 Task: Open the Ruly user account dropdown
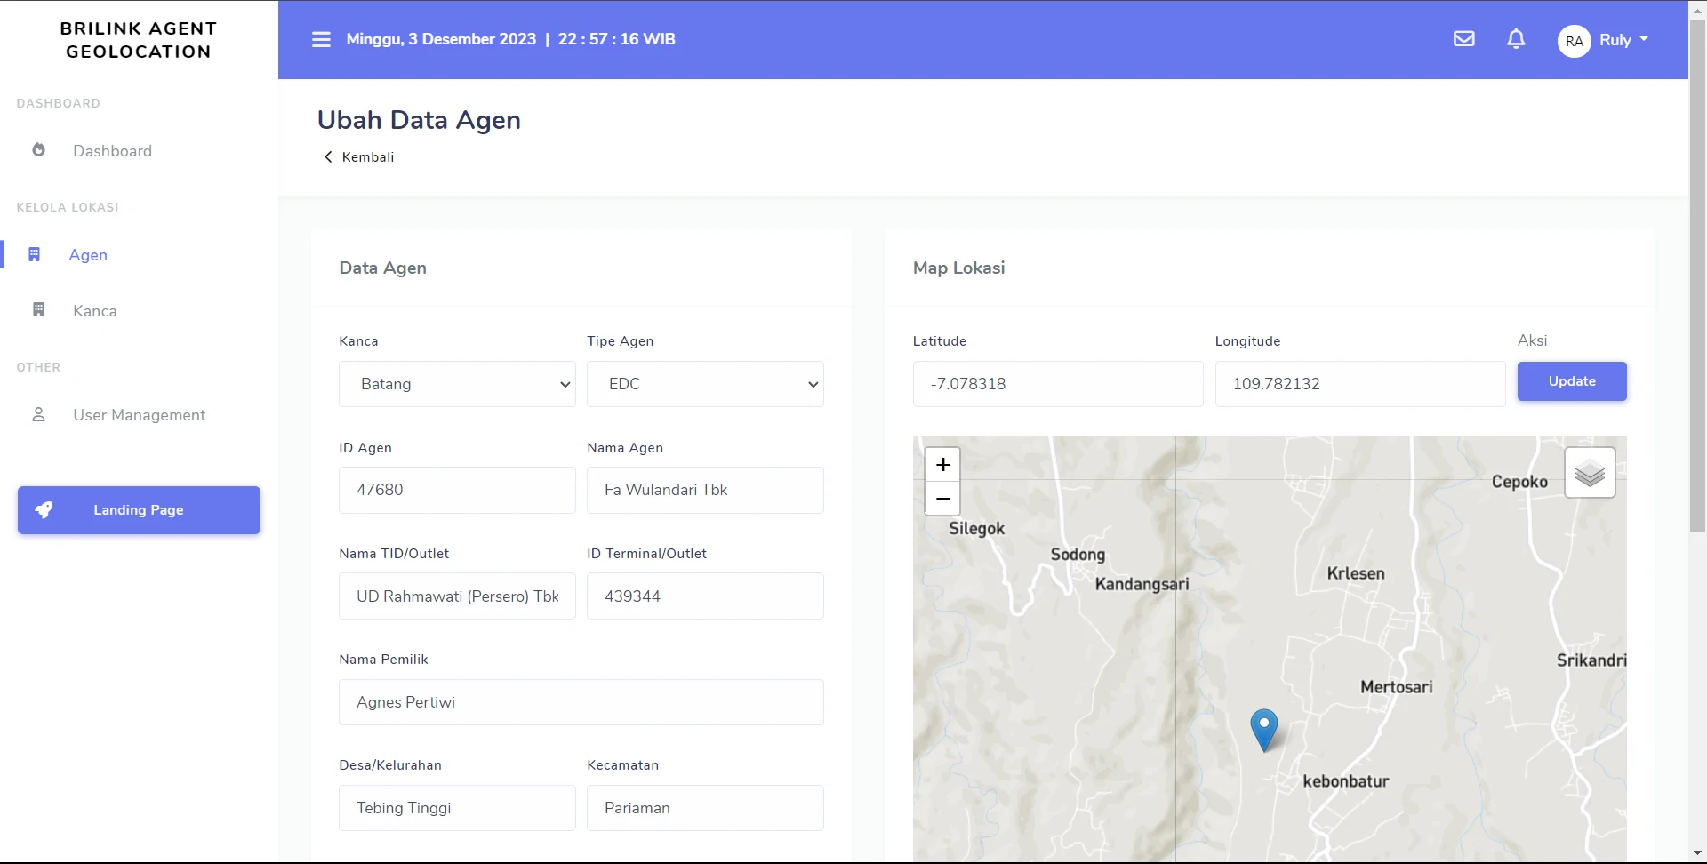1623,40
